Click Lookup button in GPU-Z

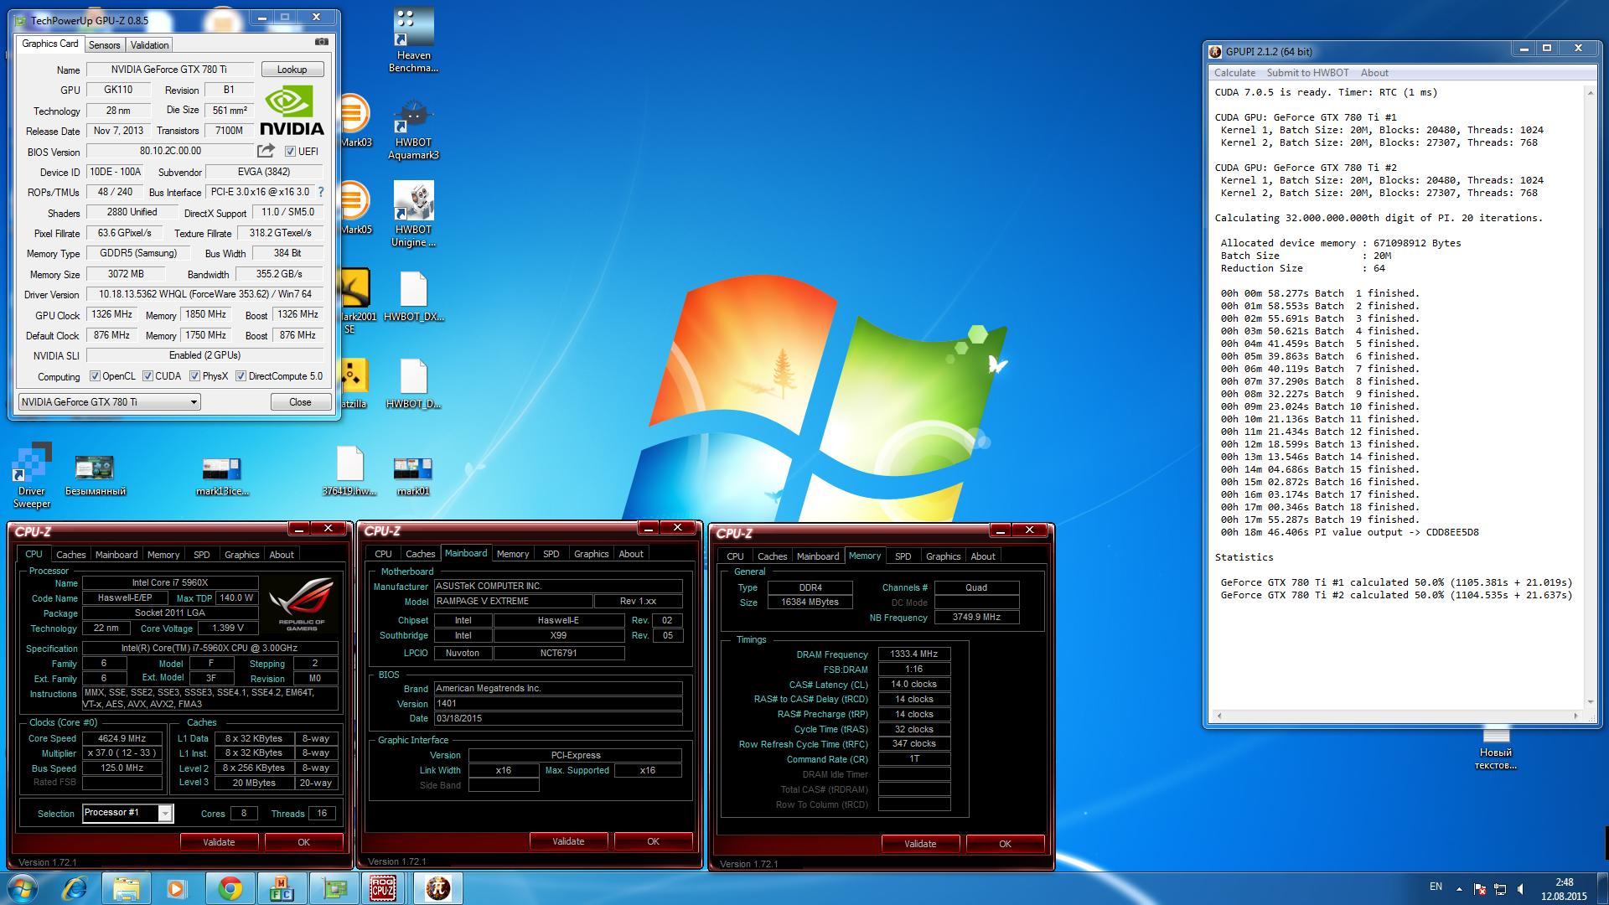pyautogui.click(x=292, y=70)
